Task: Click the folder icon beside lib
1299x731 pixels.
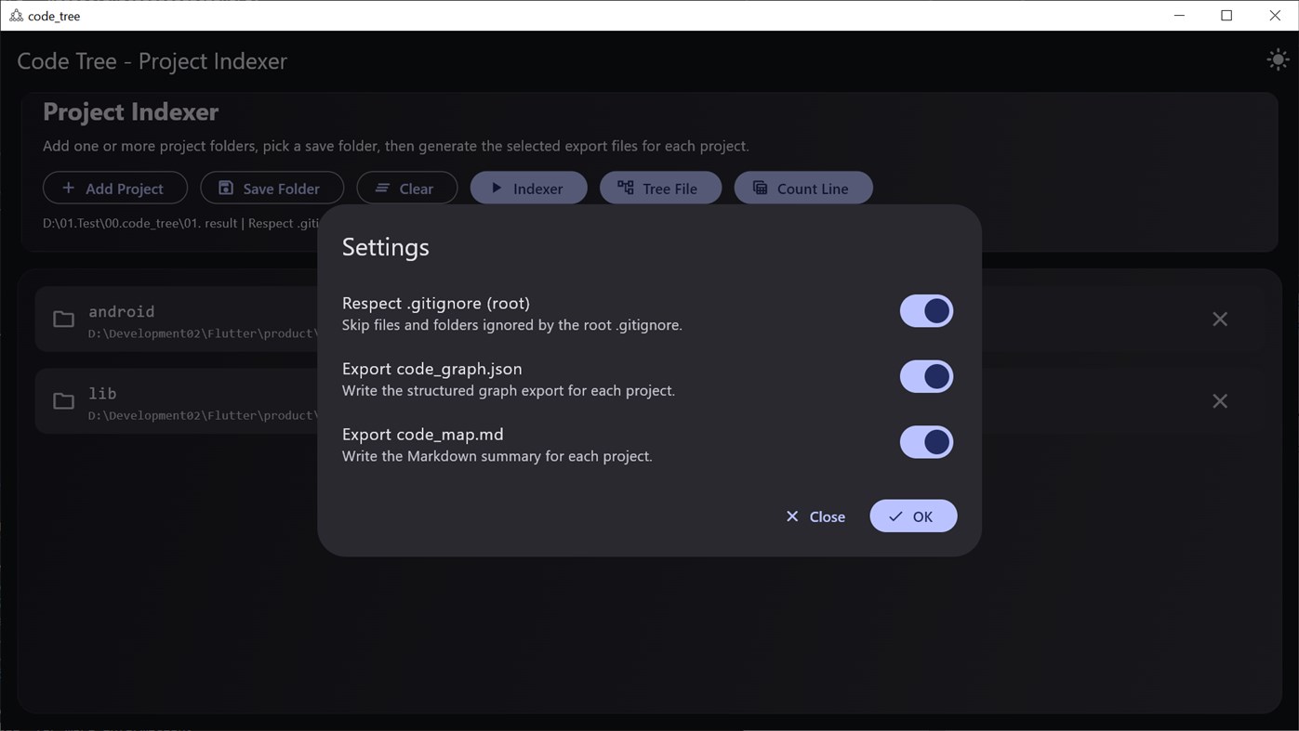Action: coord(63,401)
